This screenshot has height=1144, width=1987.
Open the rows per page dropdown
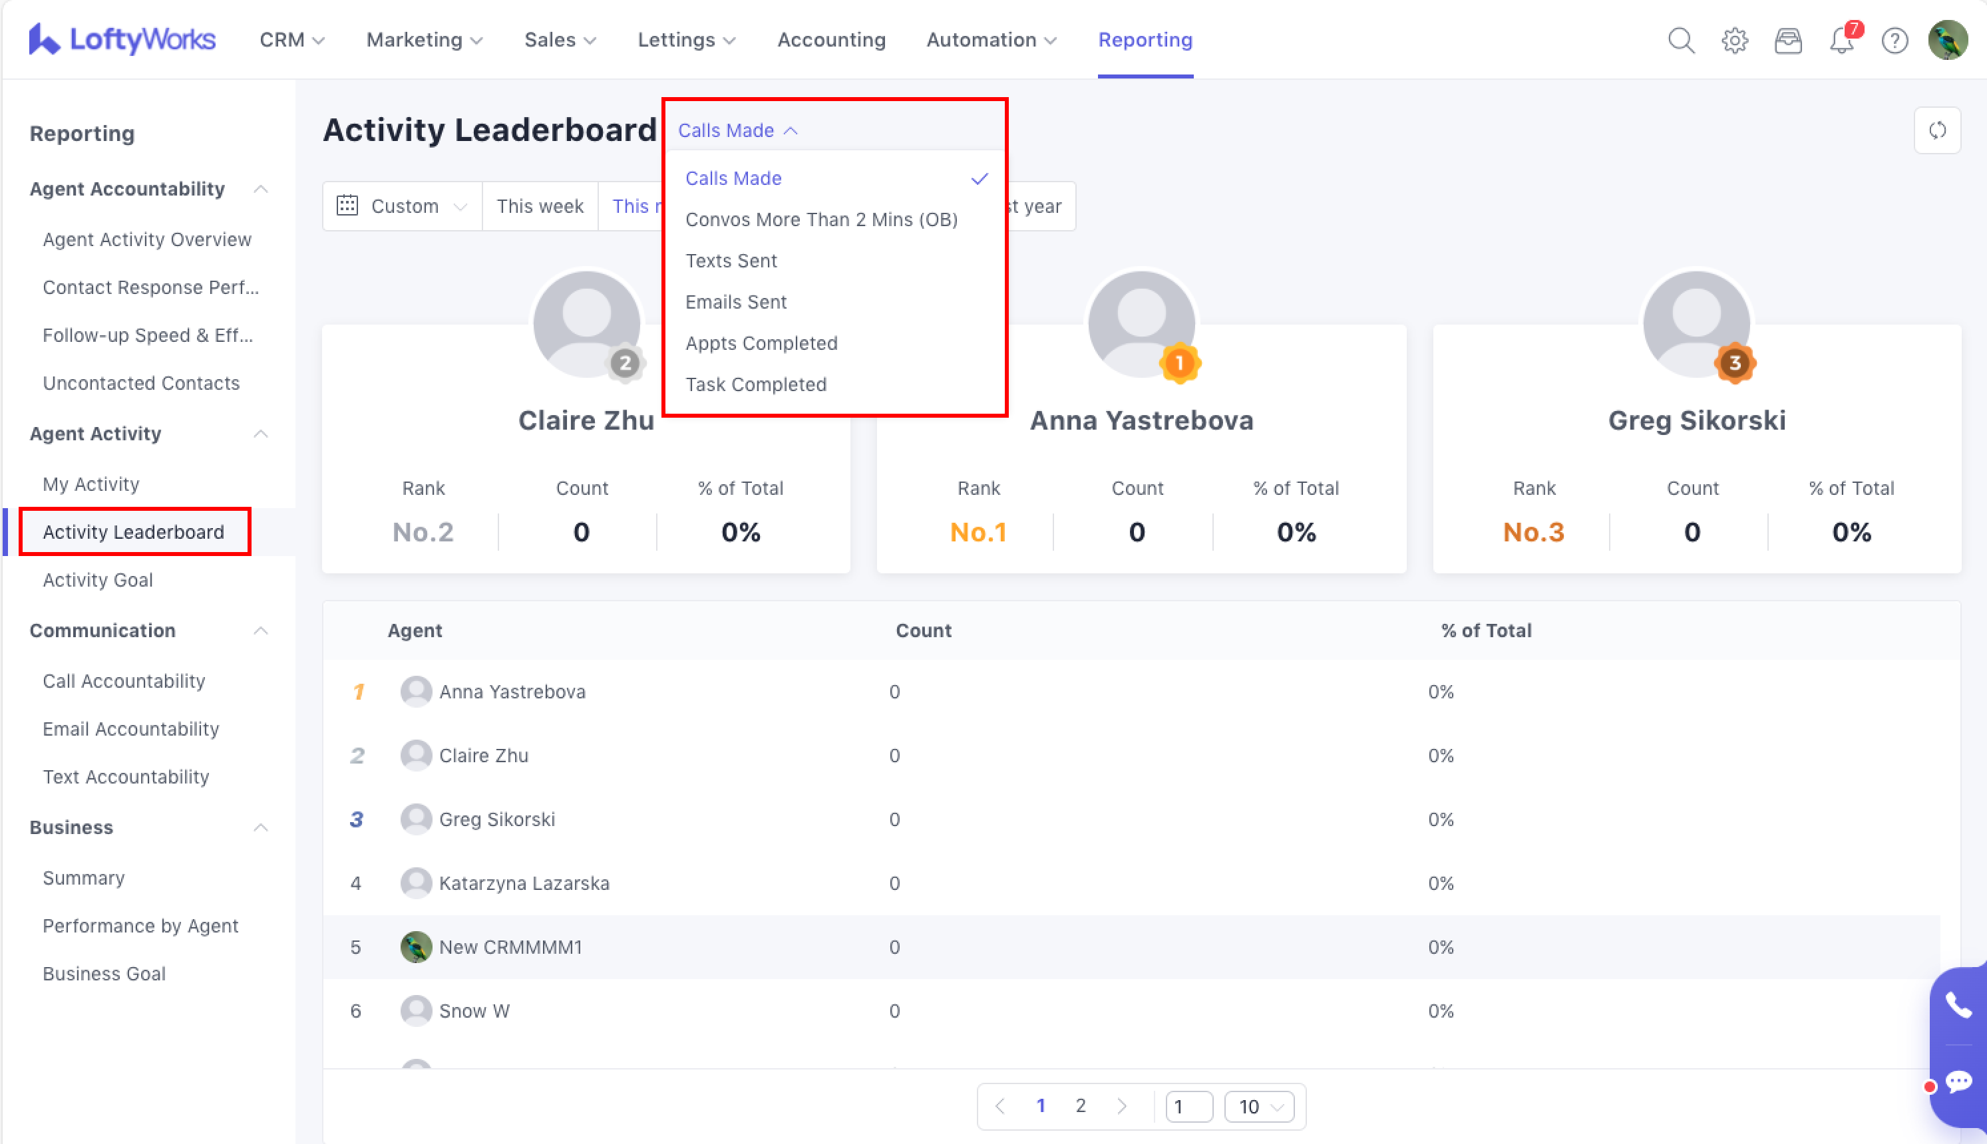pos(1259,1106)
